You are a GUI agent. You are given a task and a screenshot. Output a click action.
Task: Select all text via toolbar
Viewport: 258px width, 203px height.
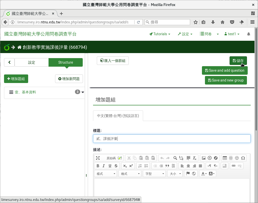tap(188, 158)
